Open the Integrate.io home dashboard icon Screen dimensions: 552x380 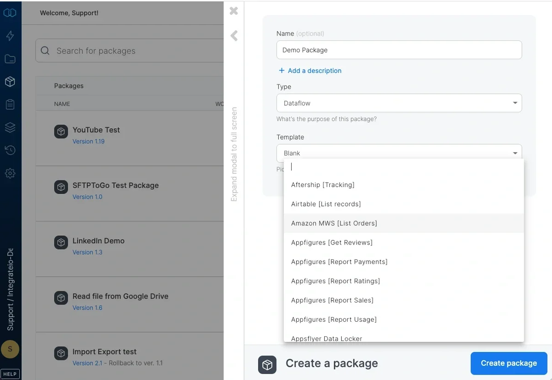pos(10,13)
